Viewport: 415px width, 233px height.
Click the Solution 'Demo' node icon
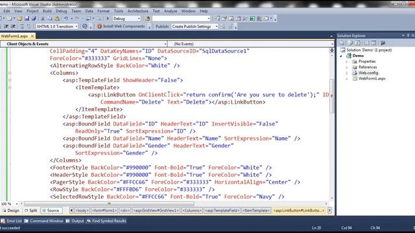343,50
